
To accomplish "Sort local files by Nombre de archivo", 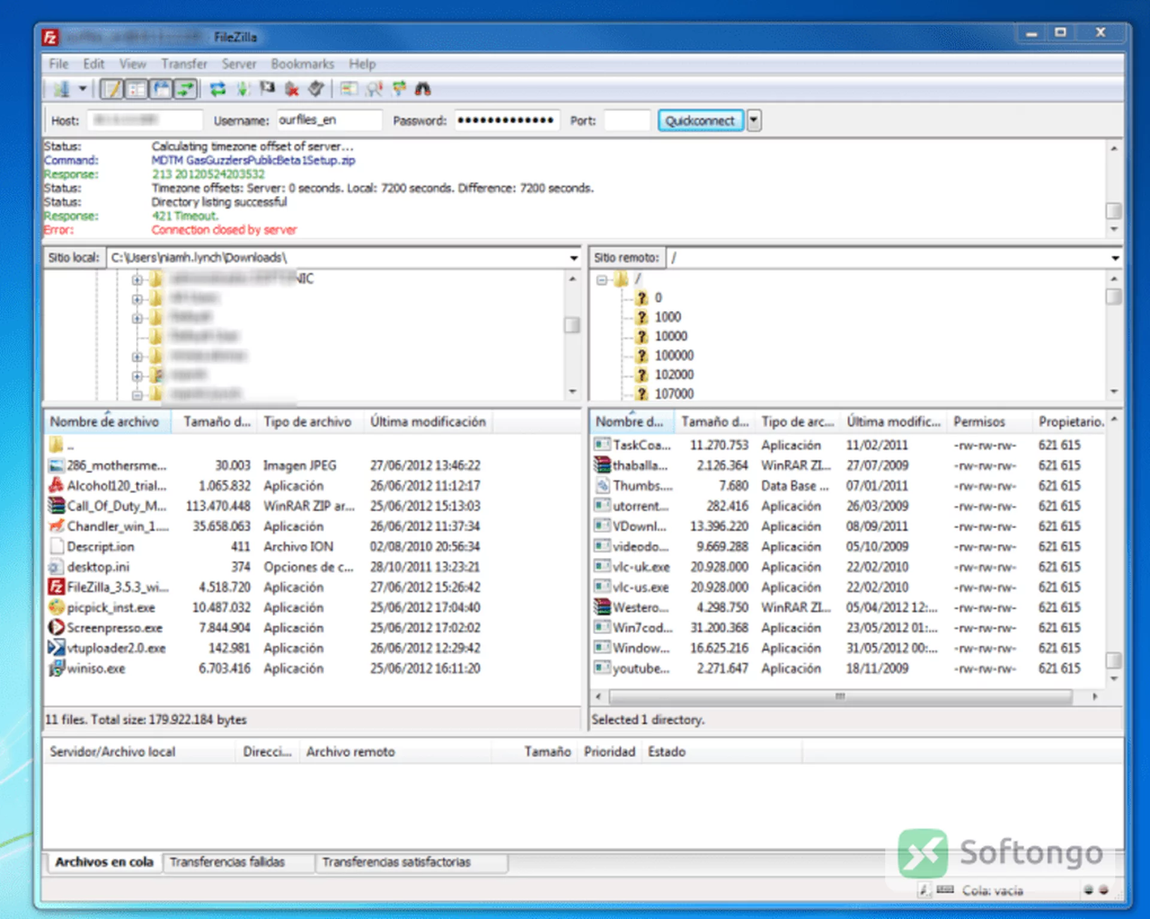I will (x=107, y=422).
